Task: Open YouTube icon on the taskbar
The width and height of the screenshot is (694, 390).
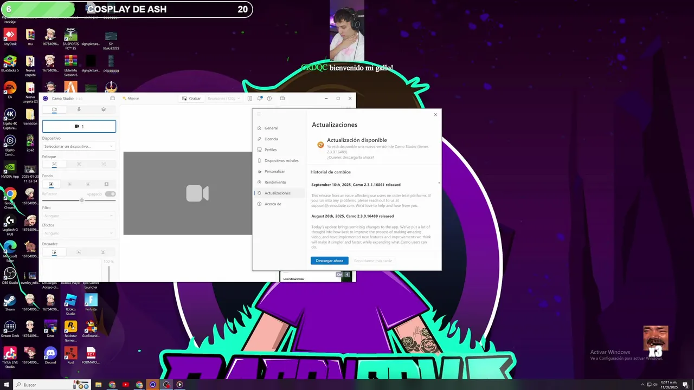Action: pyautogui.click(x=126, y=385)
